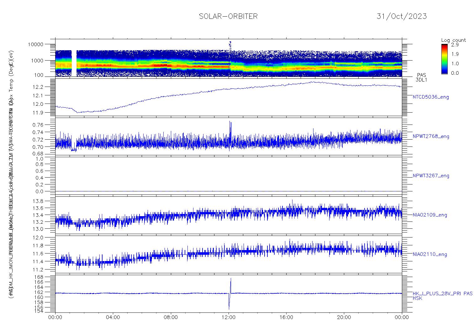Click the 16:00 time axis tick
The height and width of the screenshot is (320, 474).
[x=286, y=317]
